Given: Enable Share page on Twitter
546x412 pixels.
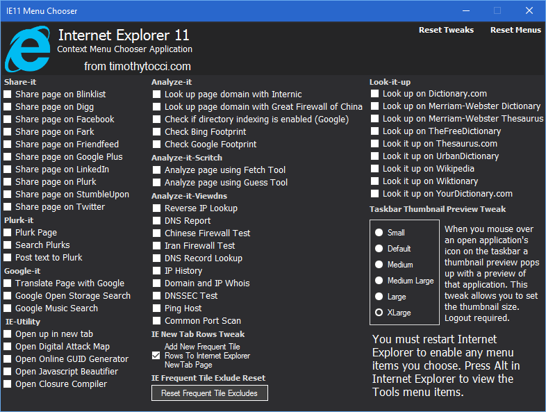Looking at the screenshot, I should coord(8,207).
